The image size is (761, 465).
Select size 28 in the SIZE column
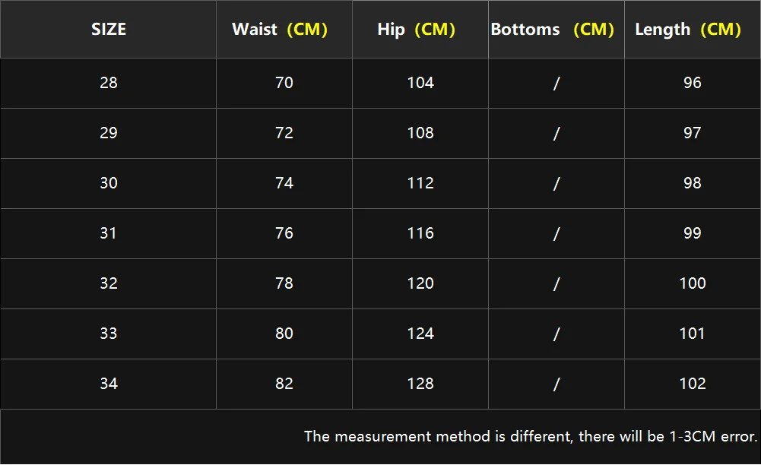(109, 83)
